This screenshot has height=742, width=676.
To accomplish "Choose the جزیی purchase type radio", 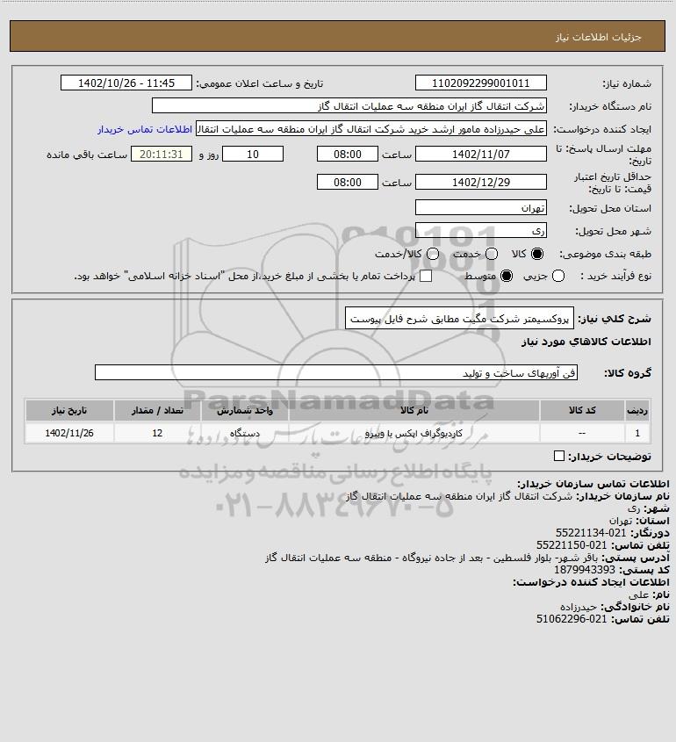I will (558, 276).
